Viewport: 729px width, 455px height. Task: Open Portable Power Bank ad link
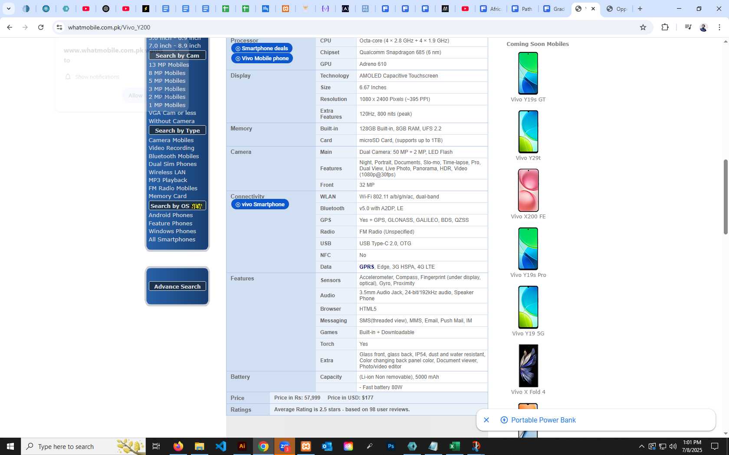pyautogui.click(x=543, y=420)
